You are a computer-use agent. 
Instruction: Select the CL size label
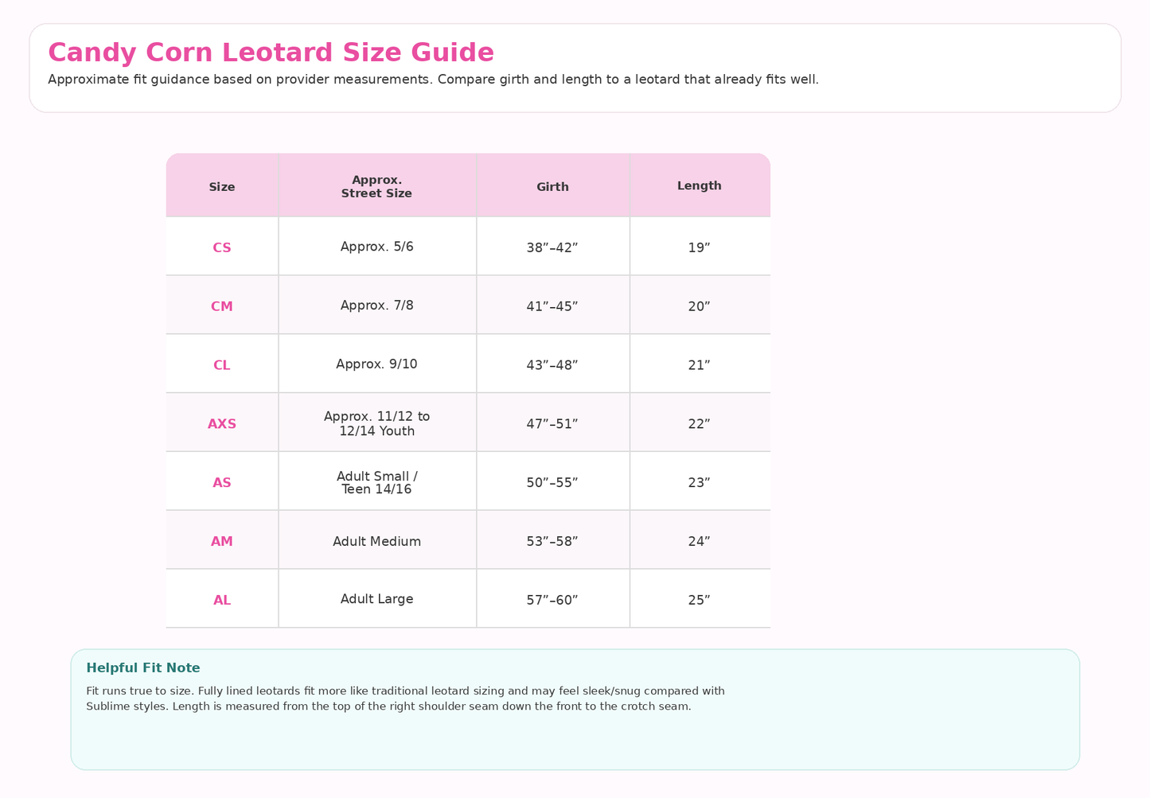[222, 365]
